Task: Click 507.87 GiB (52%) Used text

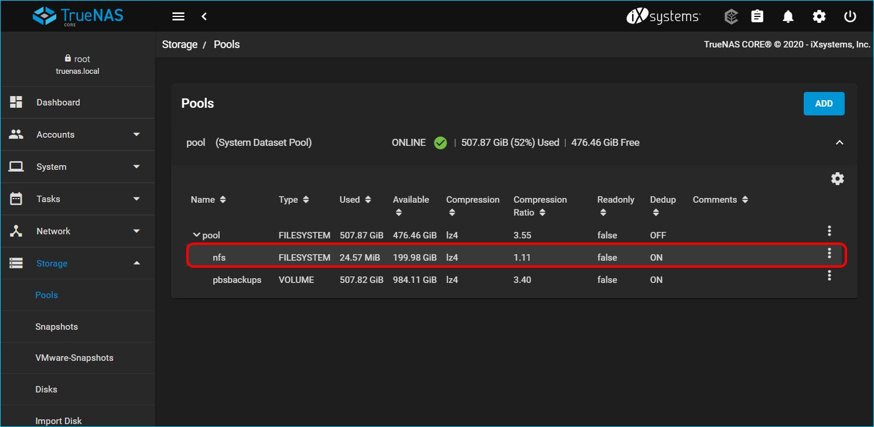Action: (510, 142)
